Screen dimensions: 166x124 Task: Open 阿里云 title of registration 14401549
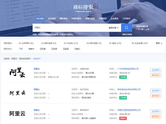(37, 69)
